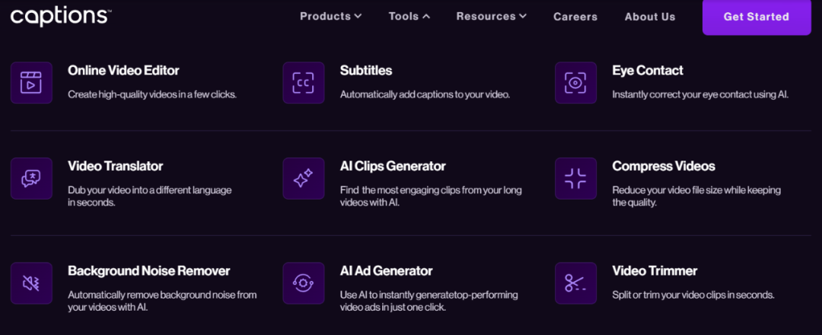822x335 pixels.
Task: Click the Video Trimmer scissors icon
Action: click(575, 284)
